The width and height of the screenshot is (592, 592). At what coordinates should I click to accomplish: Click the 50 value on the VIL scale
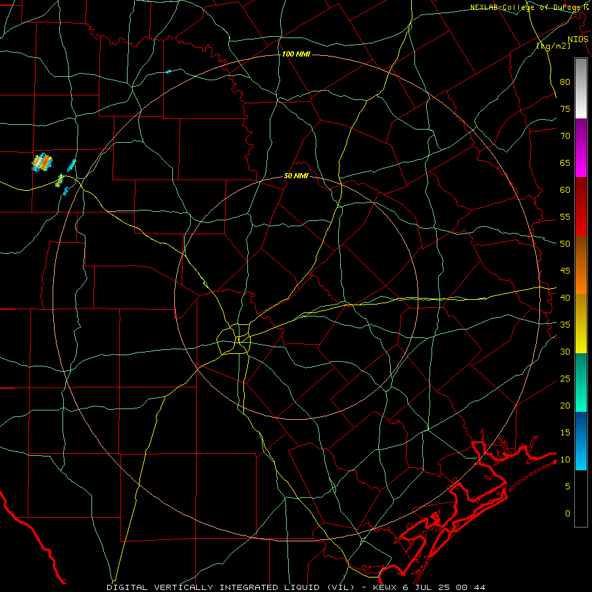pos(565,244)
